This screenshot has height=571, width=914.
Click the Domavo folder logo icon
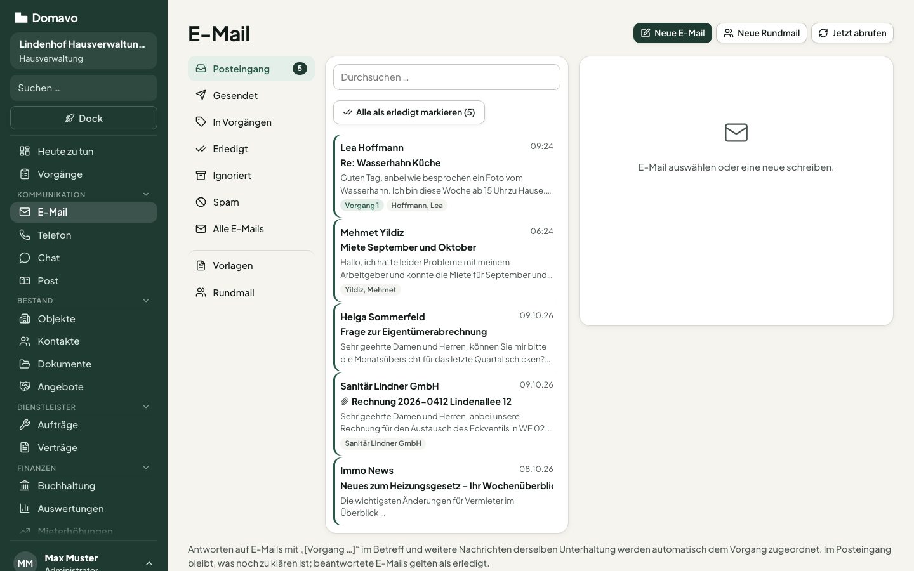pos(22,18)
